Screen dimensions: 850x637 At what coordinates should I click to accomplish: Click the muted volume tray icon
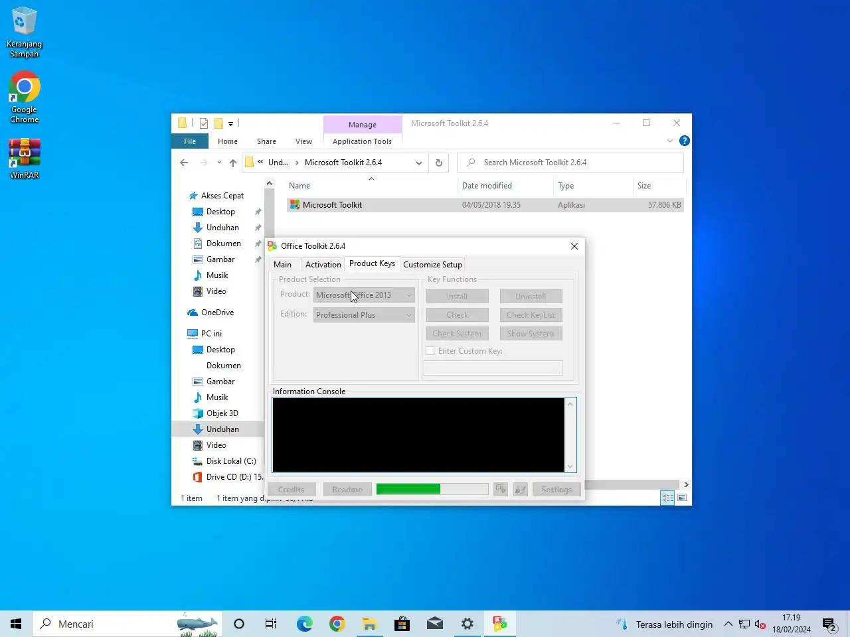[760, 624]
